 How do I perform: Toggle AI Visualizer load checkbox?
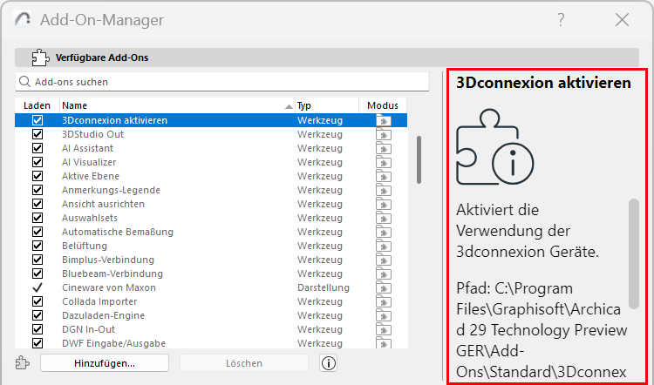[37, 162]
